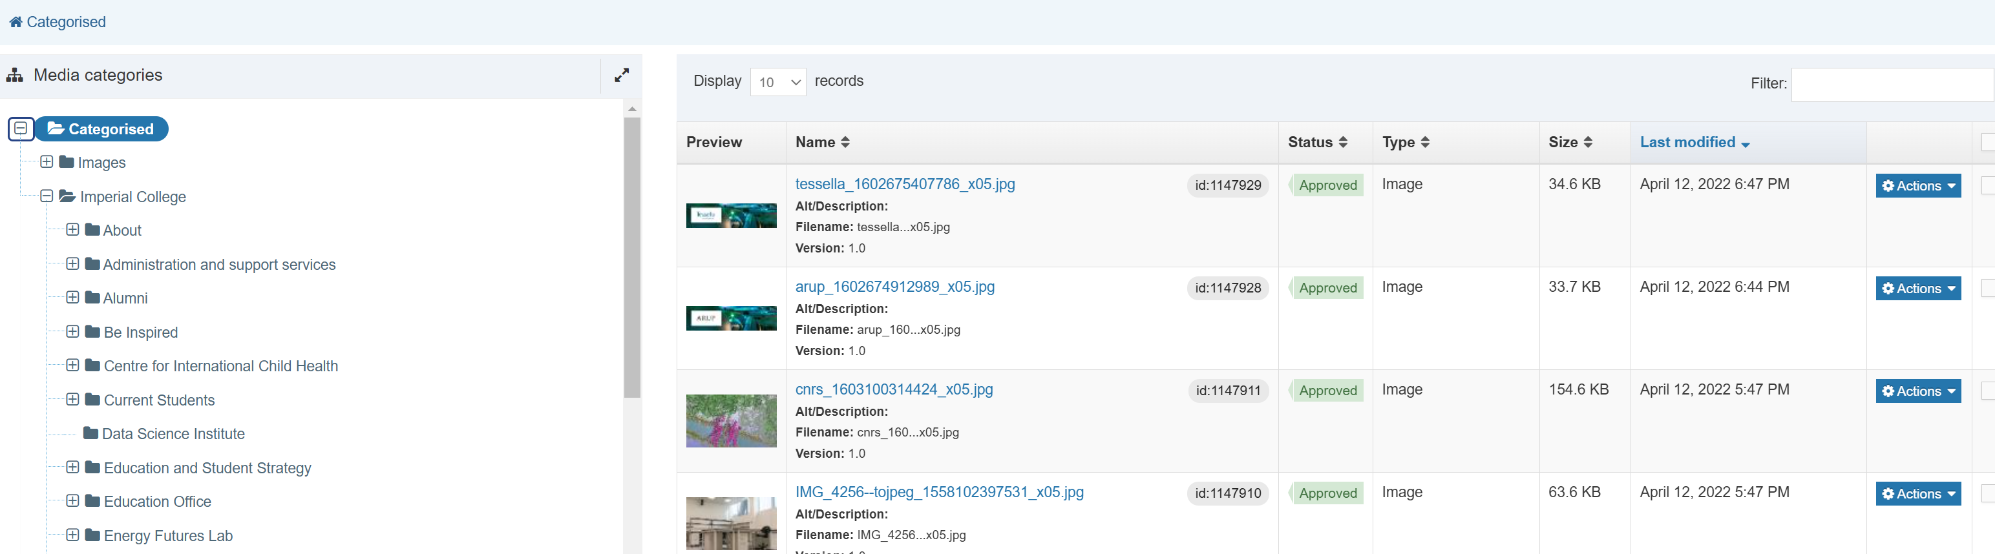Open Actions menu for arup image
Screen dimensions: 1995x554
1917,289
